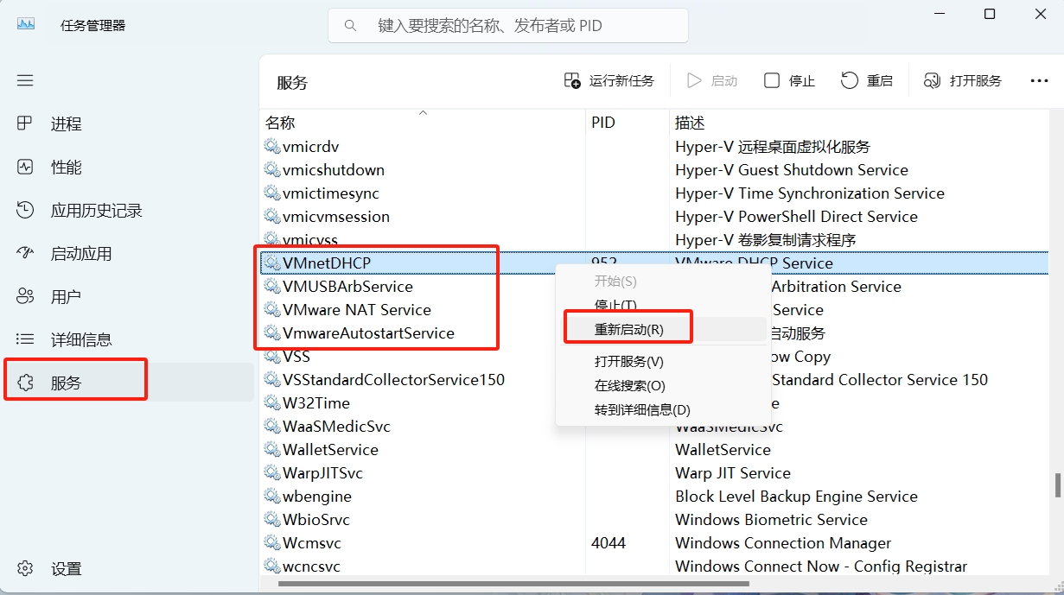Click the Task Manager app icon in title bar
Screen dimensions: 1064x595
26,25
